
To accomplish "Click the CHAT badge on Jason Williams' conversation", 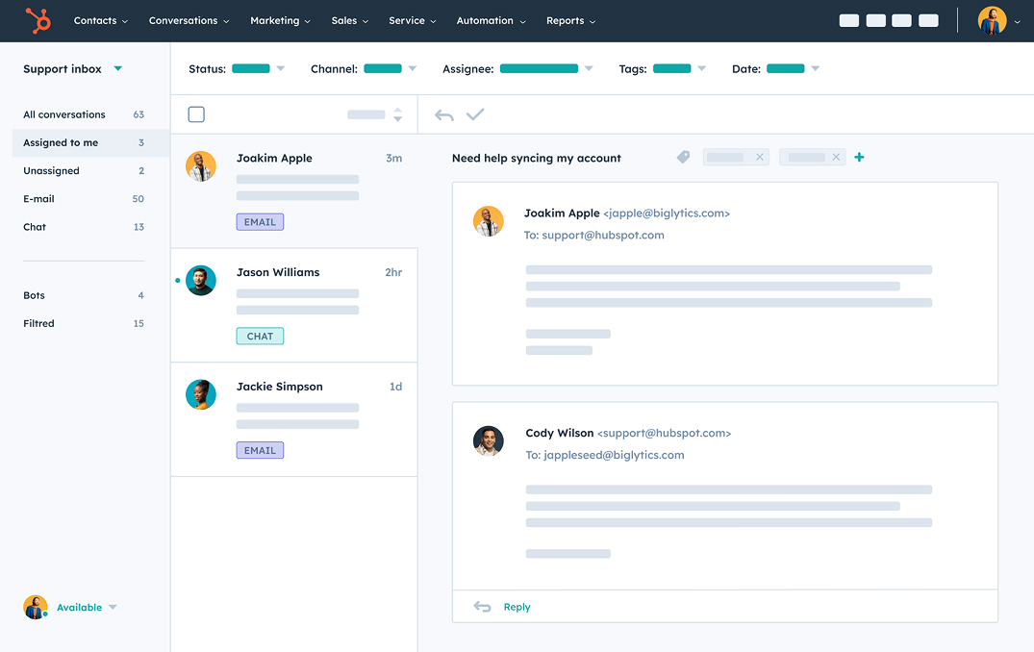I will tap(260, 337).
